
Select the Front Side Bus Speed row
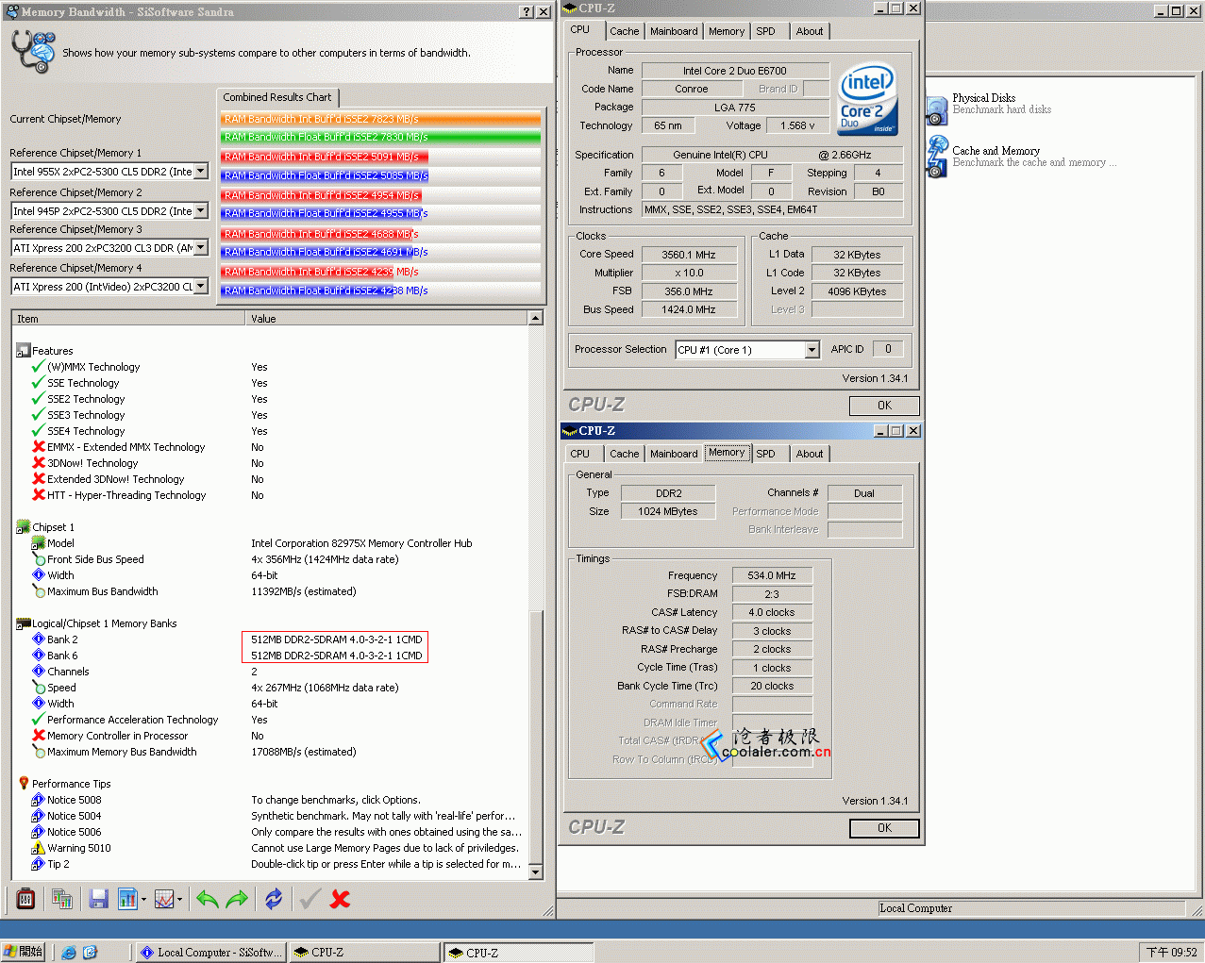[270, 559]
